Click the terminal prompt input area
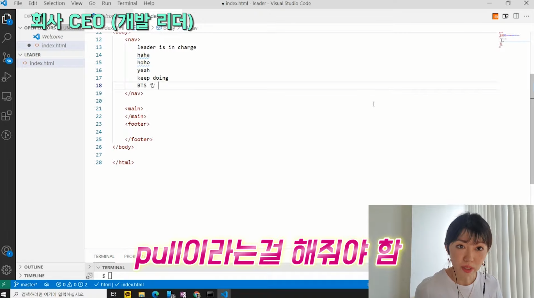Viewport: 534px width, 298px height. tap(110, 276)
